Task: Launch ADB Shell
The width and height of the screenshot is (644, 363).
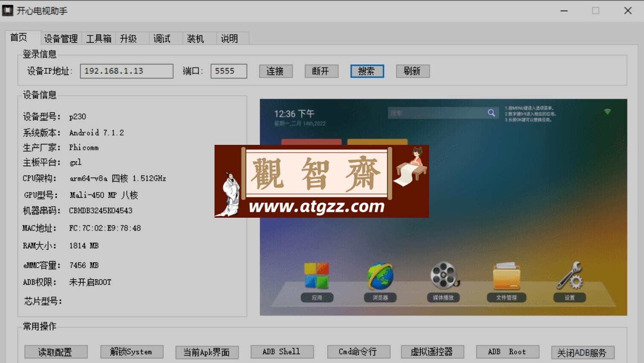Action: [282, 351]
